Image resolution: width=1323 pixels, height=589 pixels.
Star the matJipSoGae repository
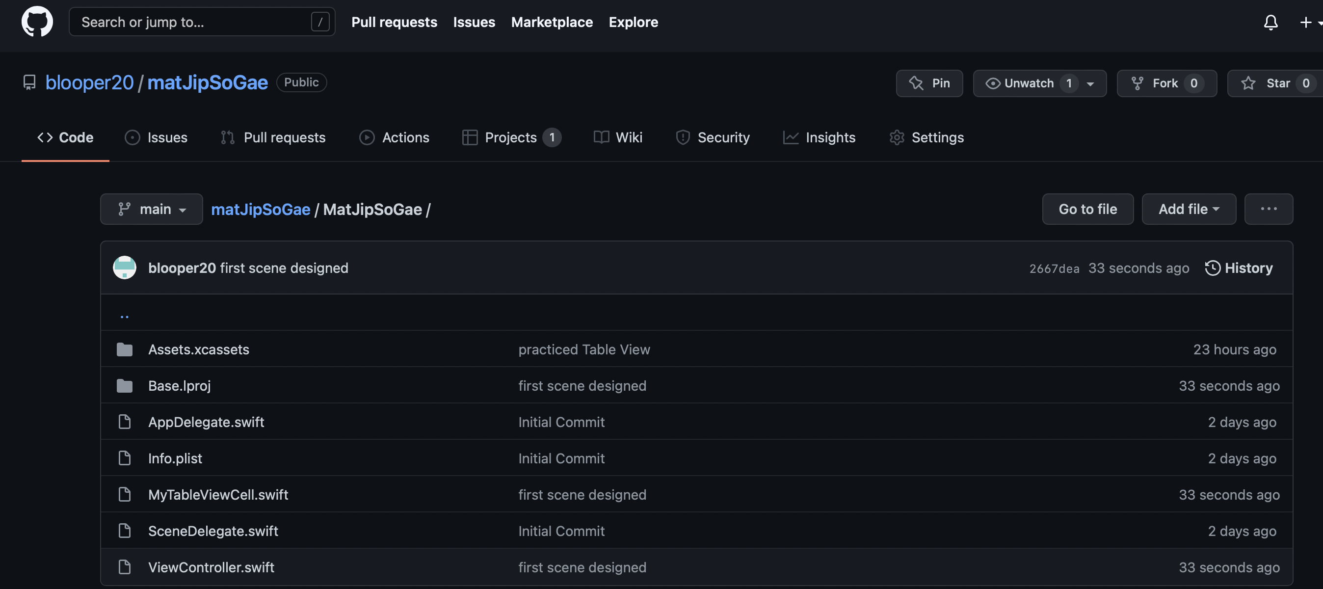tap(1275, 83)
